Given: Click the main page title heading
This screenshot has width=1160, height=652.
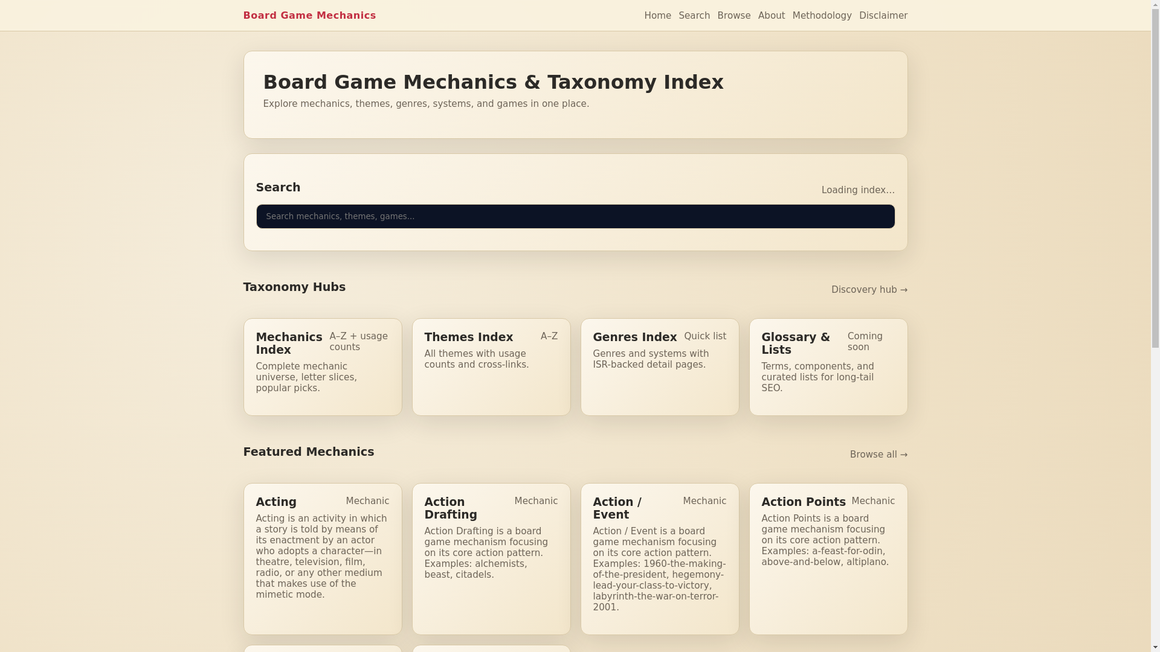Looking at the screenshot, I should click(494, 82).
